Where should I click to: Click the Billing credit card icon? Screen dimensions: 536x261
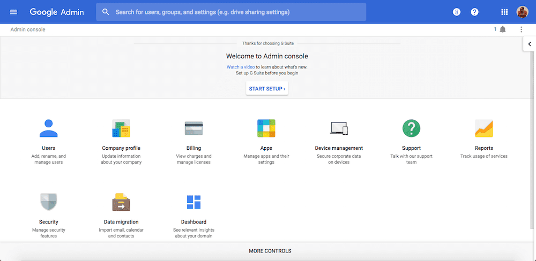193,128
